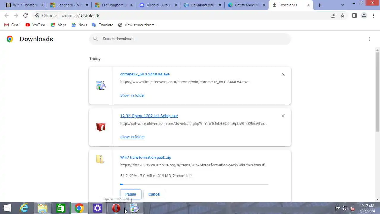Cancel the Win7 transformation pack download
380x214 pixels.
click(154, 194)
